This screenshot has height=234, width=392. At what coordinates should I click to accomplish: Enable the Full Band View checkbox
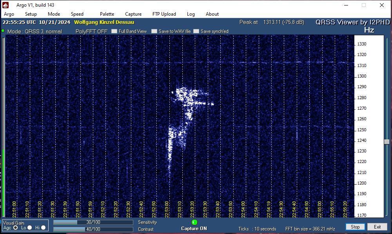[x=114, y=31]
